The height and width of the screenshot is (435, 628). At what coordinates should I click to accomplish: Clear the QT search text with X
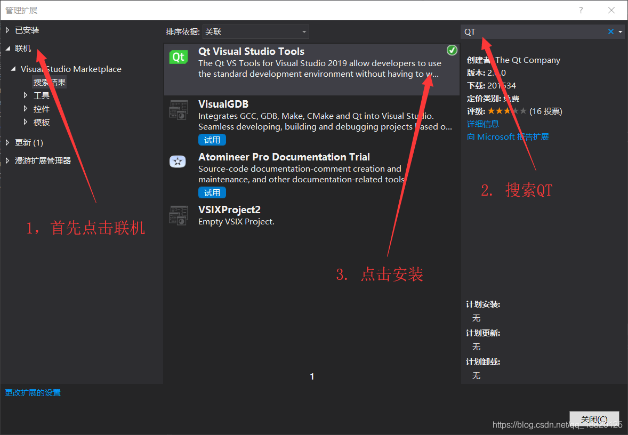(x=611, y=31)
